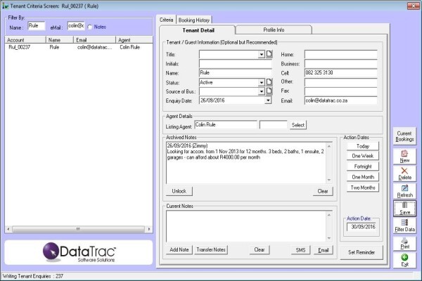422x281 pixels.
Task: Open the Title dropdown
Action: point(261,54)
